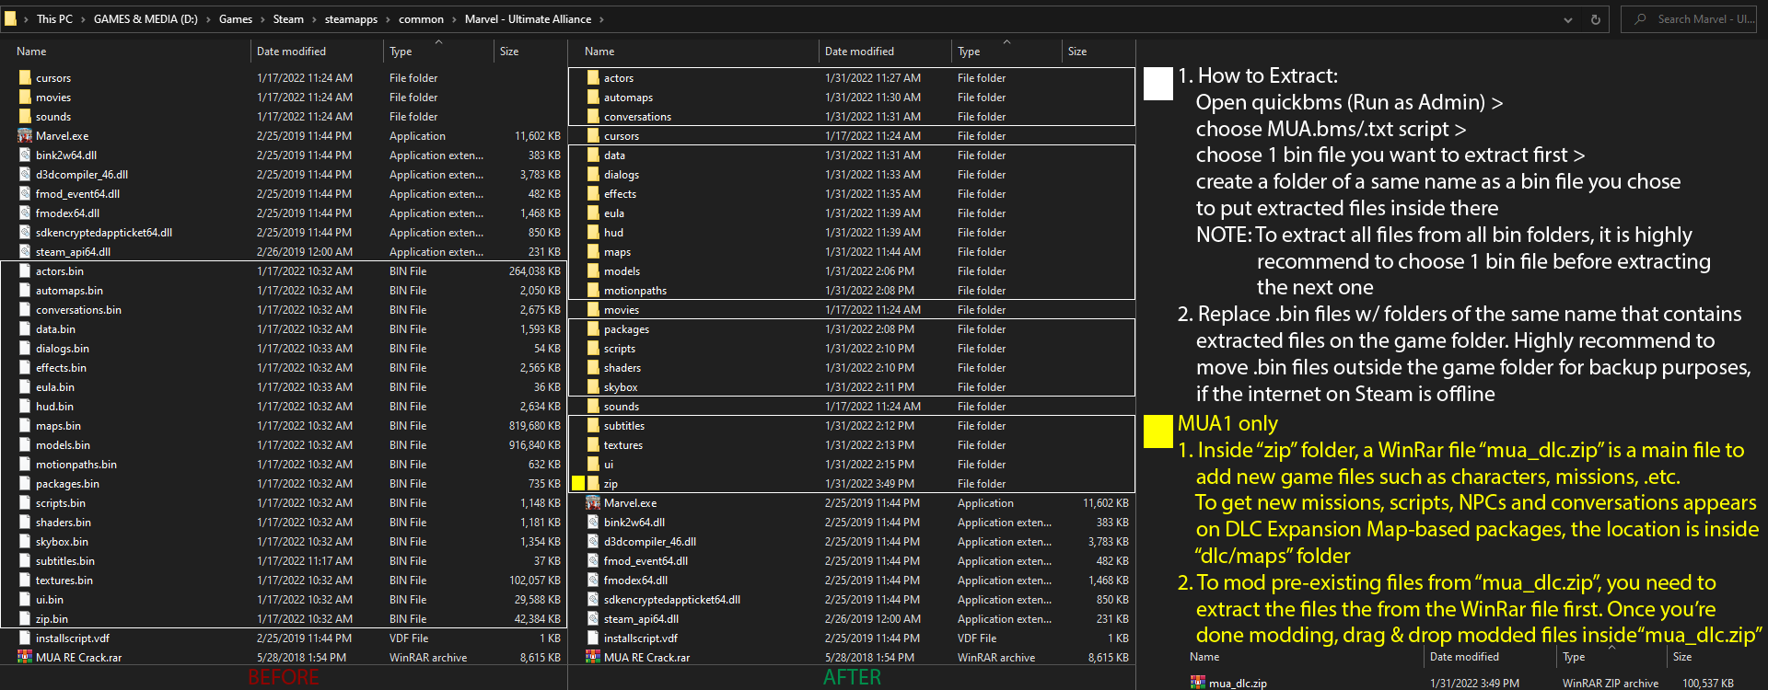The height and width of the screenshot is (690, 1768).
Task: Click the zip folder icon in AFTER pane
Action: pyautogui.click(x=593, y=484)
